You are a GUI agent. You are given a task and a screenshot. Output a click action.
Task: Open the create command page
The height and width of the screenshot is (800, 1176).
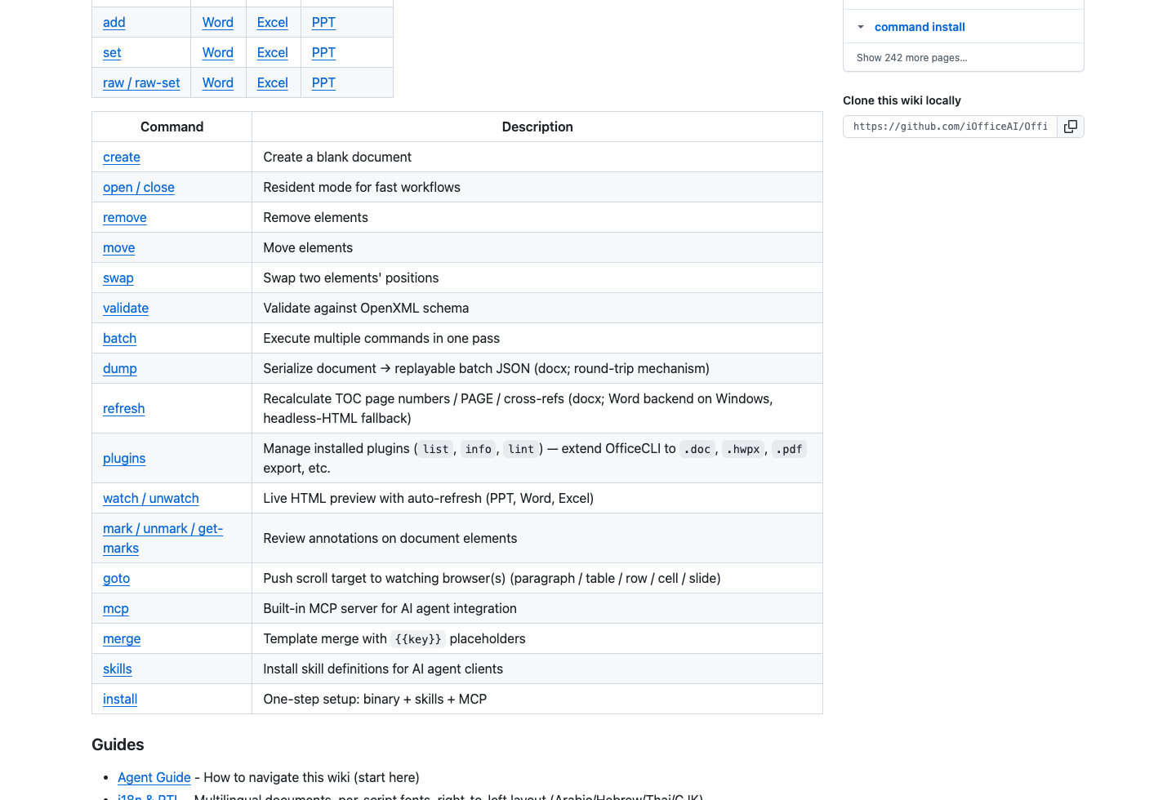click(x=122, y=158)
